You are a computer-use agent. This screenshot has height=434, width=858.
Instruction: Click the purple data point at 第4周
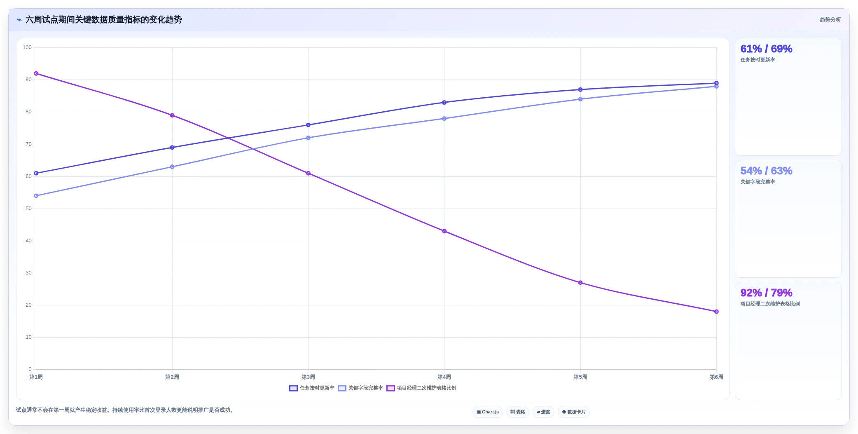tap(444, 231)
